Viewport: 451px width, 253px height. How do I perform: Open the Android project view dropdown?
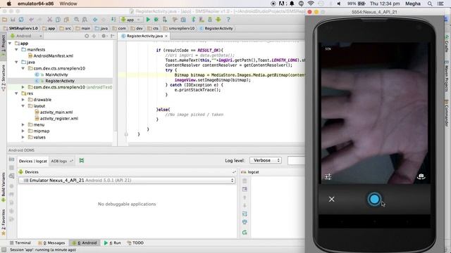tap(26, 36)
